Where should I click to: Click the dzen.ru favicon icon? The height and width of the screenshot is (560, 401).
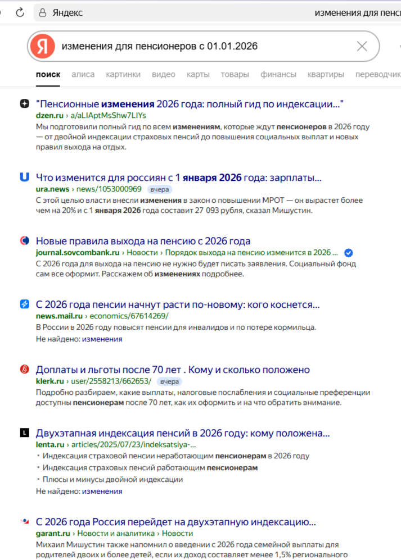click(24, 104)
